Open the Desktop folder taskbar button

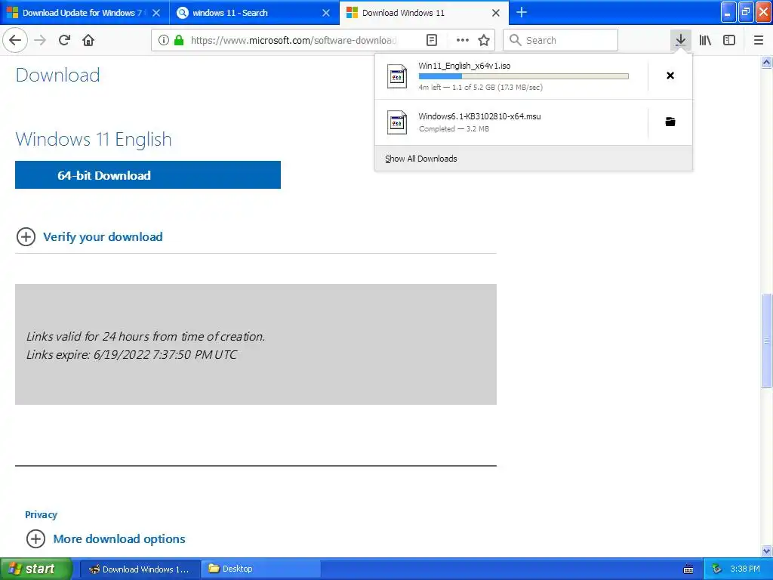click(x=261, y=569)
